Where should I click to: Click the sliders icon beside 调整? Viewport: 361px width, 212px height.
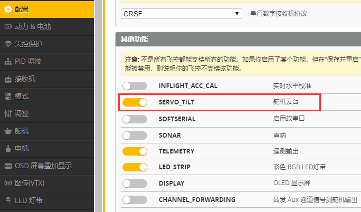[8, 113]
